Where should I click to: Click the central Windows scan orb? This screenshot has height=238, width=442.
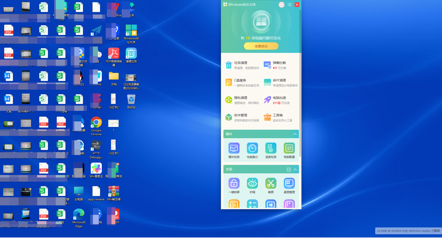(x=261, y=22)
